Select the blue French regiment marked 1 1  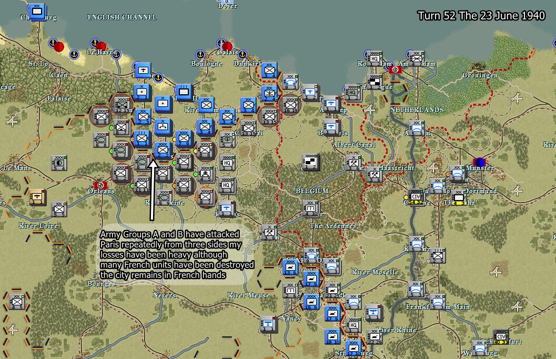point(142,139)
